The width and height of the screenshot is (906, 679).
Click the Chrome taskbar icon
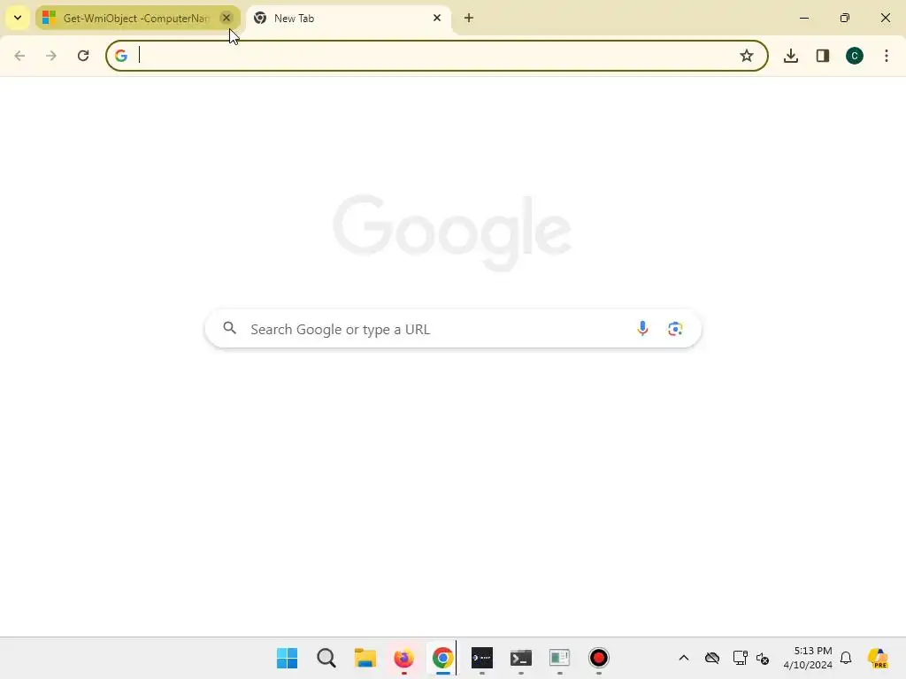(x=442, y=658)
